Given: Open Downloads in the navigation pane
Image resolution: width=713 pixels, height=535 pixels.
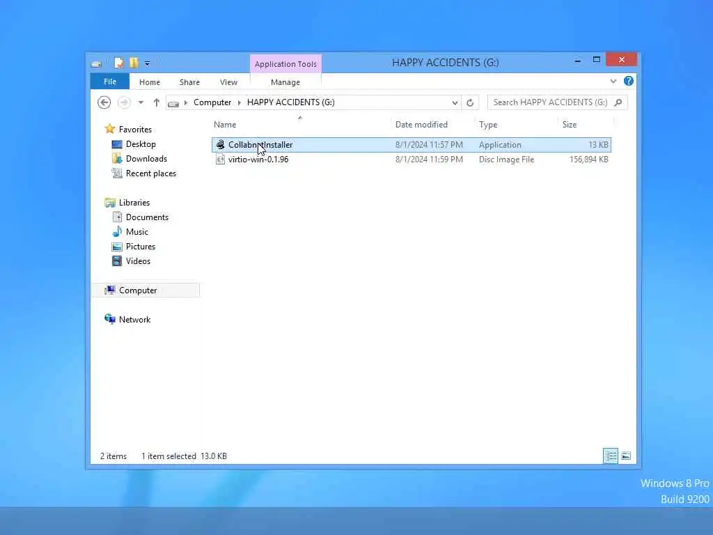Looking at the screenshot, I should coord(146,159).
